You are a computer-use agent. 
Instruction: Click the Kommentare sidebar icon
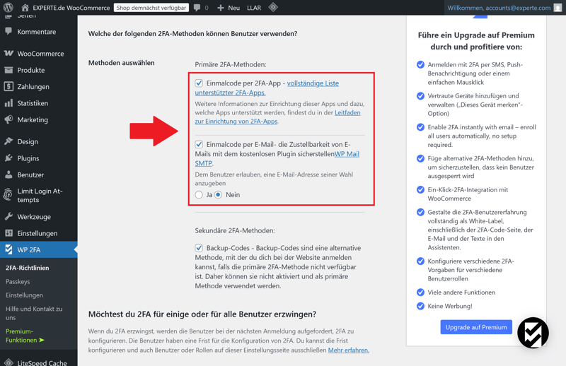8,31
